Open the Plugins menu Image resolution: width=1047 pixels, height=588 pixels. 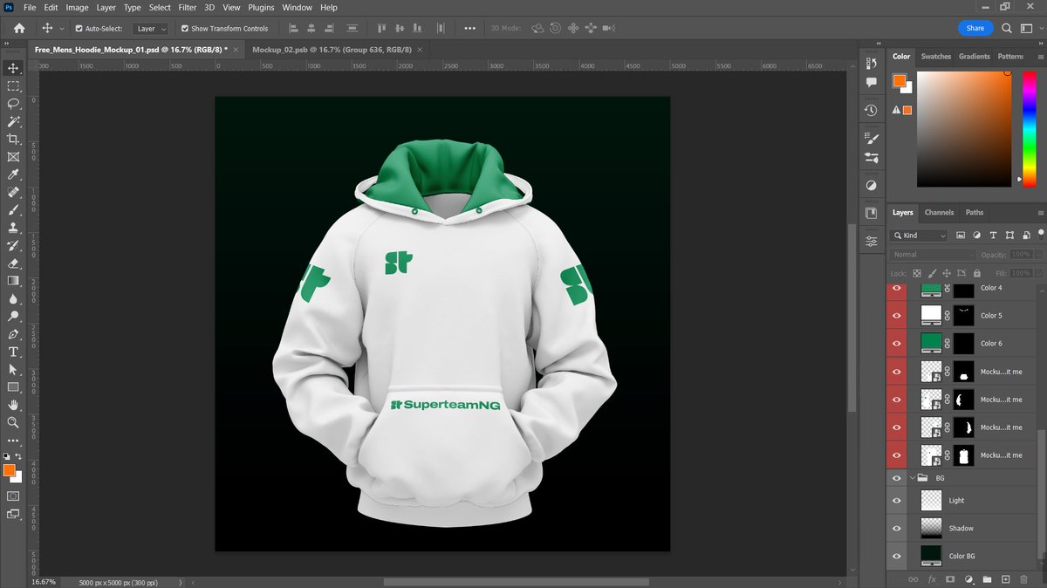(x=260, y=7)
